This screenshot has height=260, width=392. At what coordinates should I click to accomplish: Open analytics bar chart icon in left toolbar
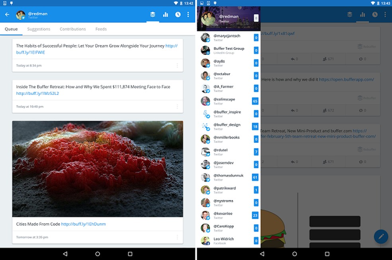point(165,14)
